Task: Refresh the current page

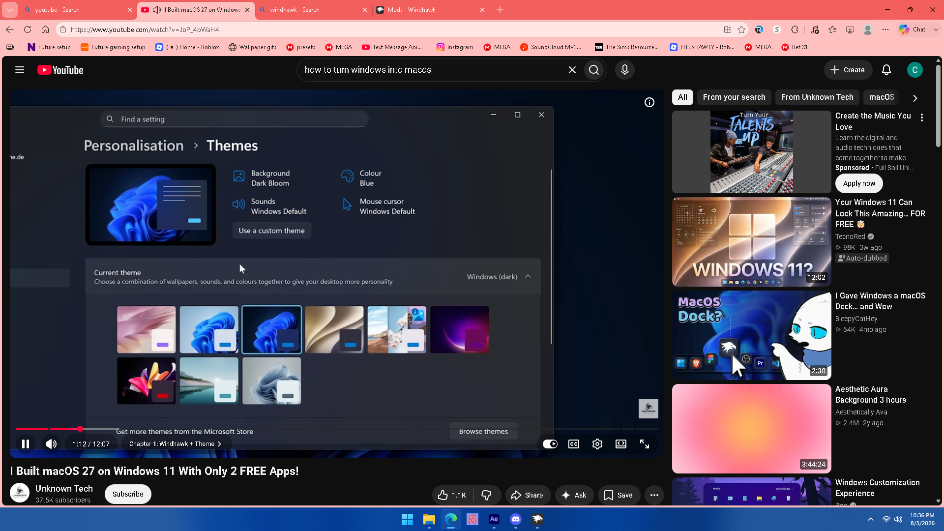Action: coord(28,29)
